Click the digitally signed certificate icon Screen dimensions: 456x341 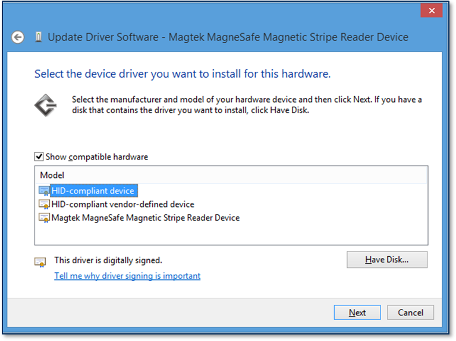pos(40,262)
